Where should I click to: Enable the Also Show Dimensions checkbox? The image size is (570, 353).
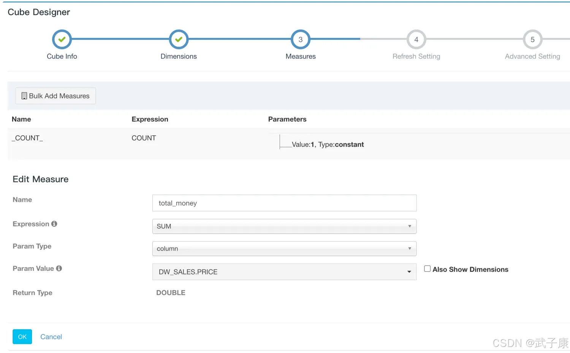tap(427, 269)
